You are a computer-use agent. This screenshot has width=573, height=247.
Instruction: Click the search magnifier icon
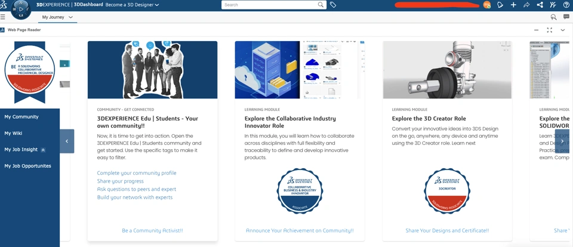click(x=321, y=5)
